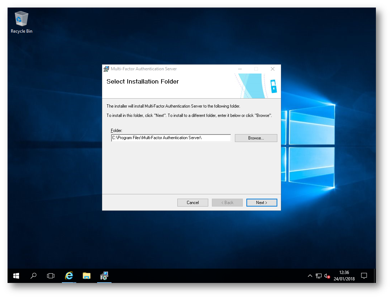Open the Windows Start menu
Viewport: 391px width, 298px height.
pyautogui.click(x=16, y=276)
